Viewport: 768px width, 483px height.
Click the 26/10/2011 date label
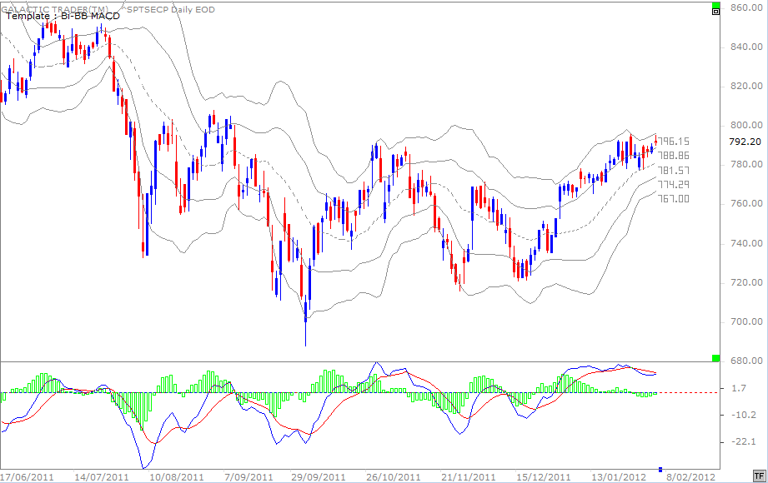[394, 476]
